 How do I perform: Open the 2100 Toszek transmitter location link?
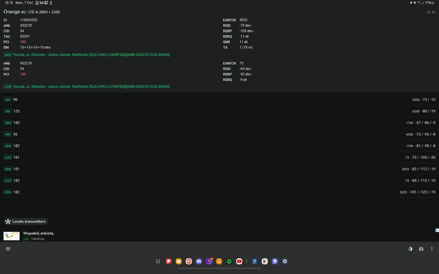click(x=91, y=87)
